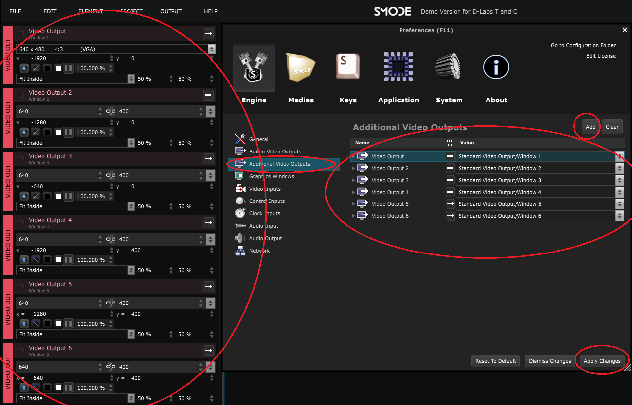Open Go to Configuration Folder link
This screenshot has height=405, width=632.
pyautogui.click(x=583, y=45)
